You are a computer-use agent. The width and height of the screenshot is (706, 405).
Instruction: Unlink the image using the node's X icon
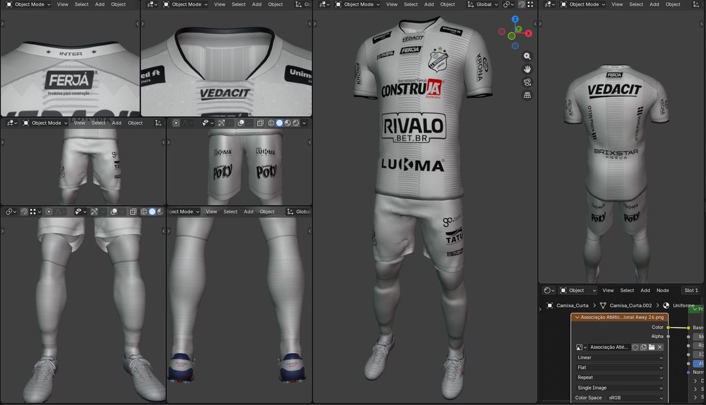[x=660, y=347]
